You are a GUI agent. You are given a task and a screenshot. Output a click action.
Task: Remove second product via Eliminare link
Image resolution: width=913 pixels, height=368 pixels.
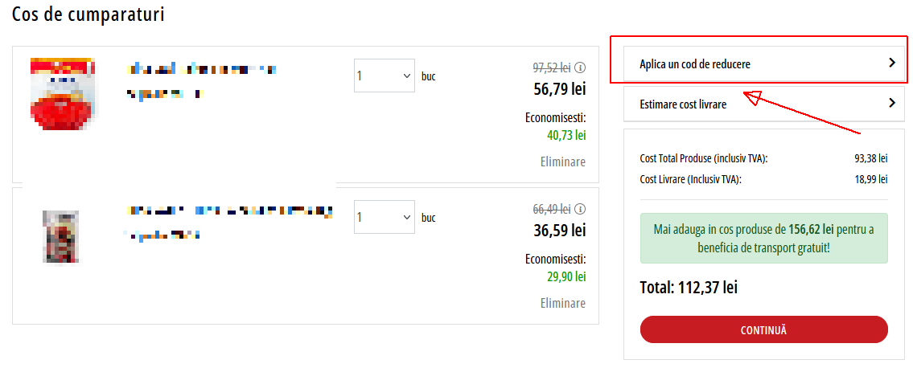562,303
